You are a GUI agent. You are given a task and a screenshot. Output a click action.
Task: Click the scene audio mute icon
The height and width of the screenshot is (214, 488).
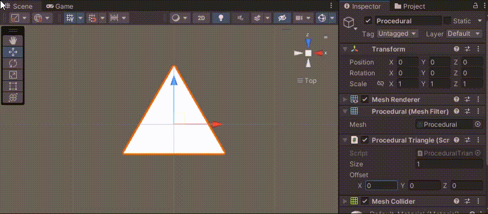click(x=240, y=18)
